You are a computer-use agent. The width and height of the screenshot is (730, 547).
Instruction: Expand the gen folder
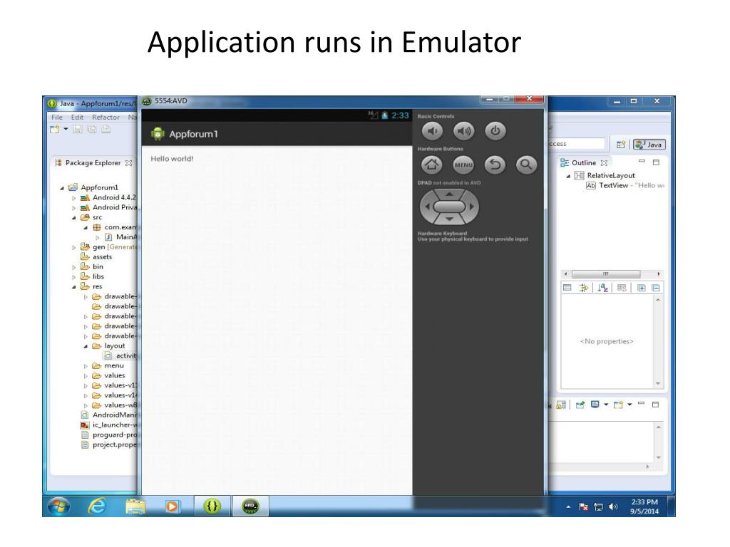[x=73, y=247]
